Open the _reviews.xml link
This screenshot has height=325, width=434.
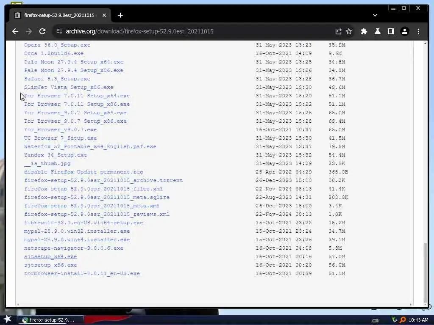97,214
